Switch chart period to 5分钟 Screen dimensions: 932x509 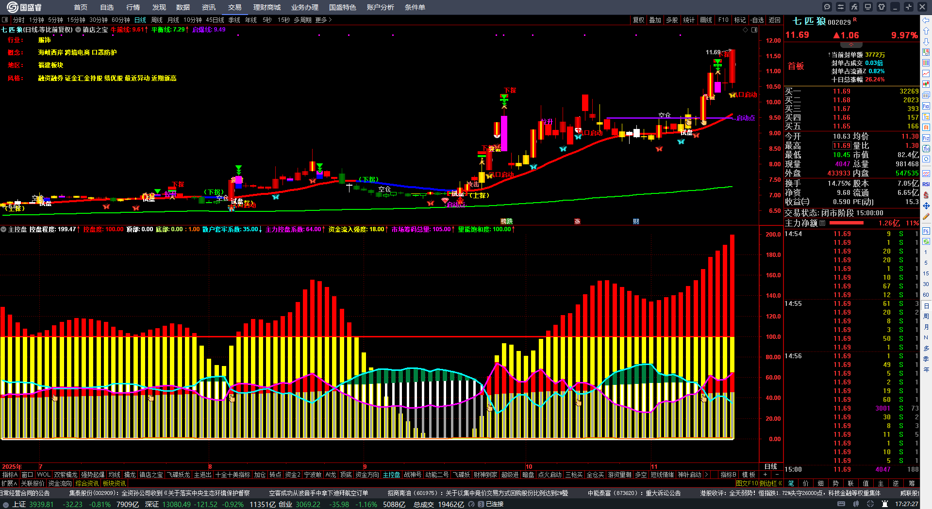(x=55, y=20)
